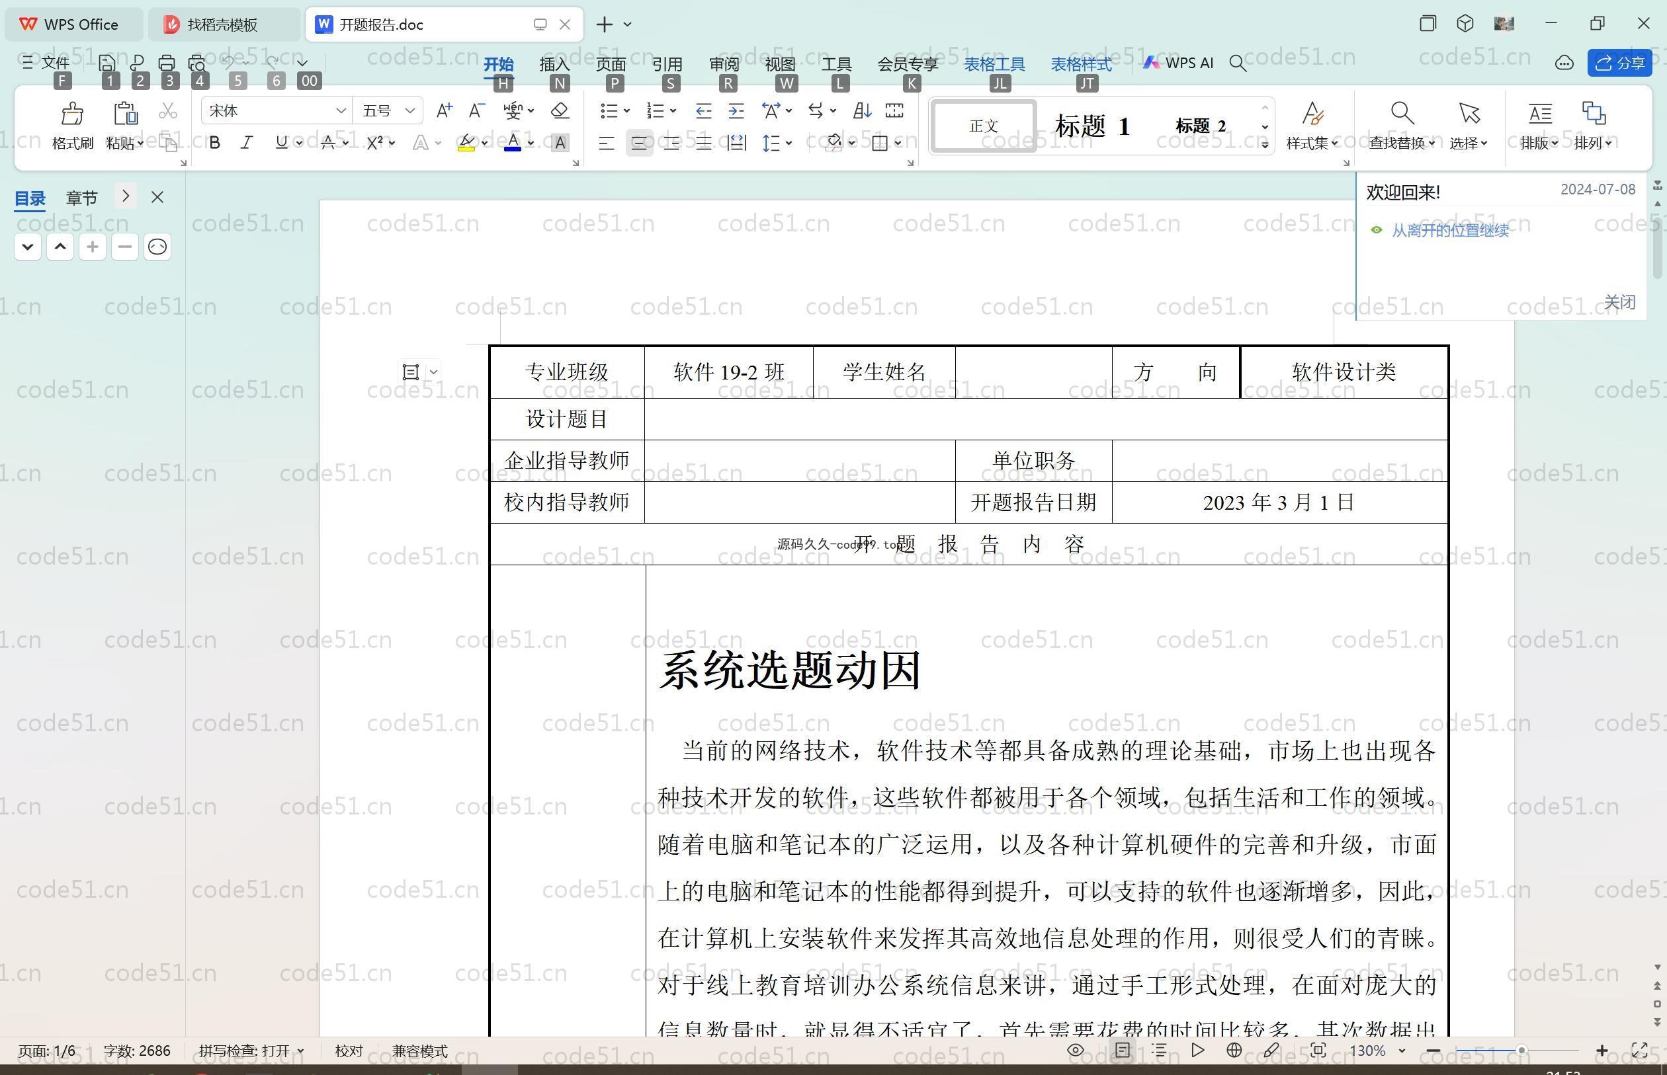Open WPS AI button
1667x1075 pixels.
click(x=1178, y=63)
